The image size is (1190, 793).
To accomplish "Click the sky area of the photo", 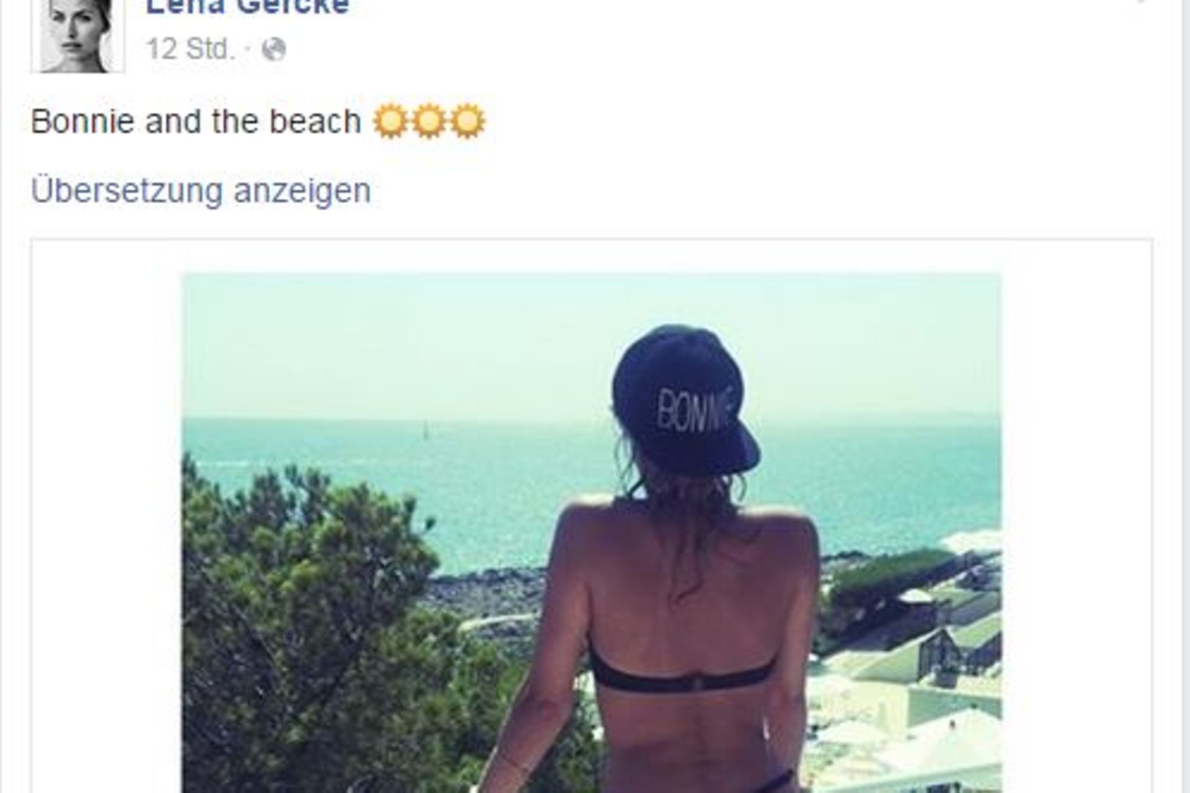I will pyautogui.click(x=395, y=343).
